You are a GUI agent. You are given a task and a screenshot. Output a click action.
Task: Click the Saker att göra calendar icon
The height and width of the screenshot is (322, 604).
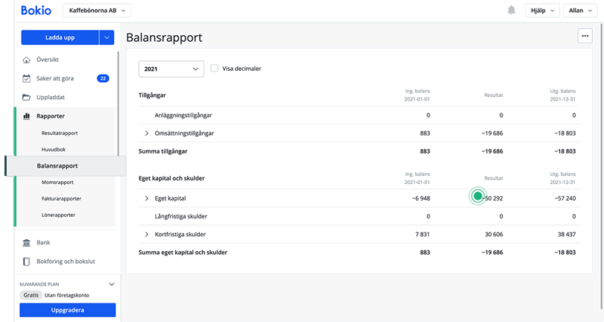26,78
